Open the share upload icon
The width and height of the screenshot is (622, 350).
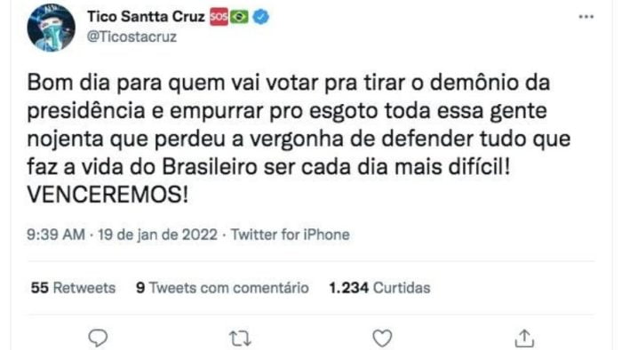(x=524, y=338)
